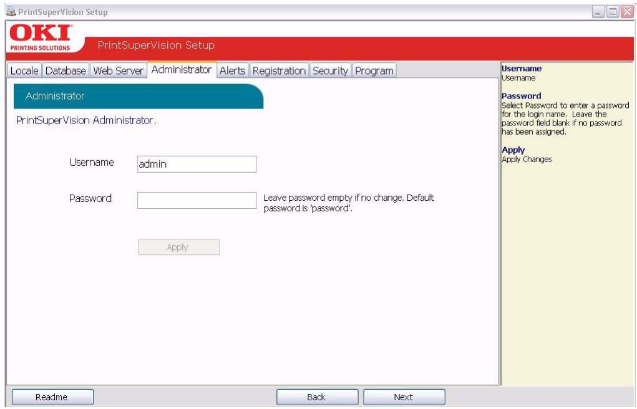Click the 'Leave password empty if no change' note
This screenshot has height=409, width=637.
(349, 203)
